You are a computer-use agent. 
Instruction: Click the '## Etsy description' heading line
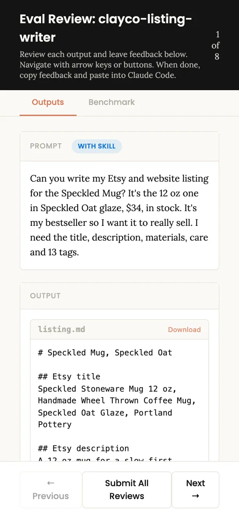(83, 449)
